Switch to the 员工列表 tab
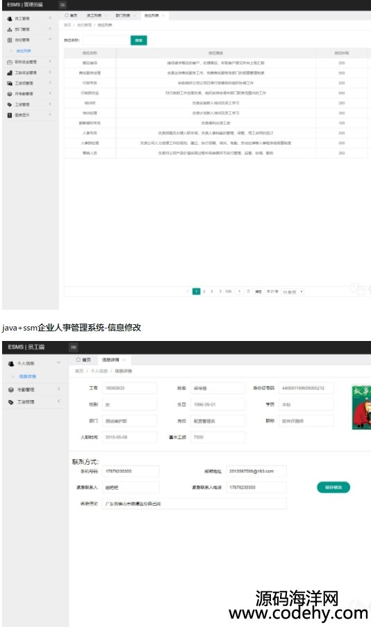 coord(94,15)
